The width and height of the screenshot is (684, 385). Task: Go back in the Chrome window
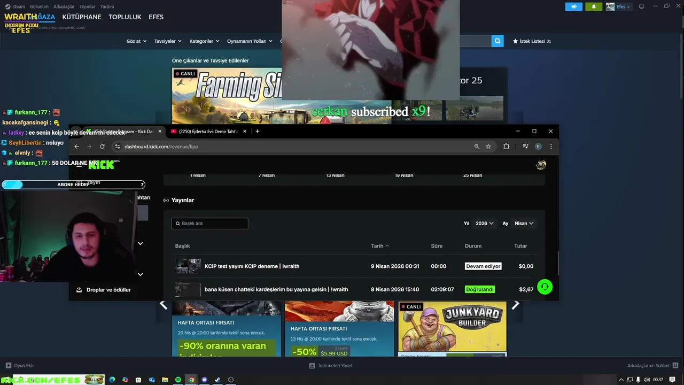point(76,147)
